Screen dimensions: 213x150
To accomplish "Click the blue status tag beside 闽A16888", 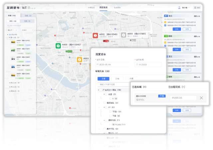I will (x=162, y=96).
